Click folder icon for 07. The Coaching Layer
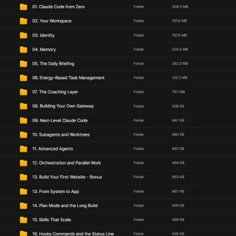The image size is (236, 236). 24,92
